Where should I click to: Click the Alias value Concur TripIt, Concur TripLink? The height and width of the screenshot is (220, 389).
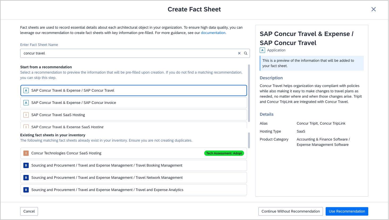tap(321, 123)
